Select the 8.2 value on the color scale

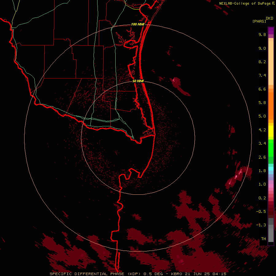(x=262, y=62)
